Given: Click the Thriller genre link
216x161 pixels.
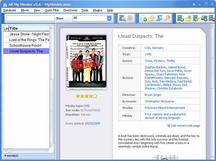Looking at the screenshot, I should click(171, 61).
